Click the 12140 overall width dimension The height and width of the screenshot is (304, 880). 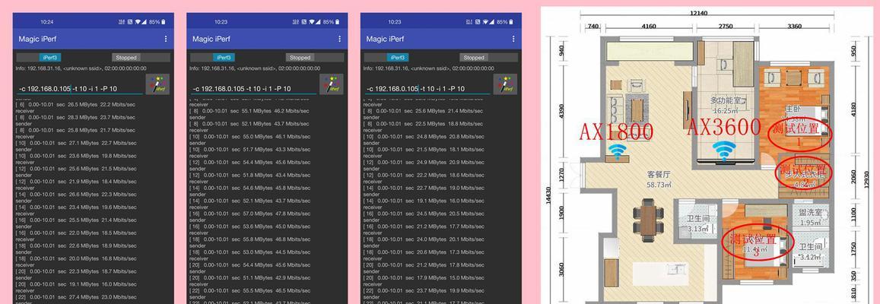point(699,13)
